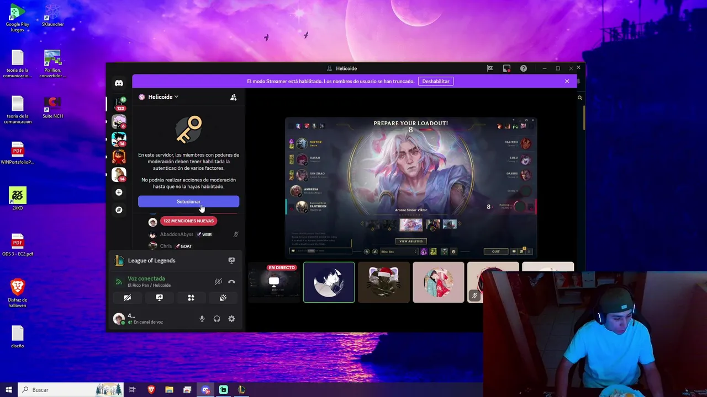
Task: Click stream icon next to League of Legends
Action: [231, 260]
